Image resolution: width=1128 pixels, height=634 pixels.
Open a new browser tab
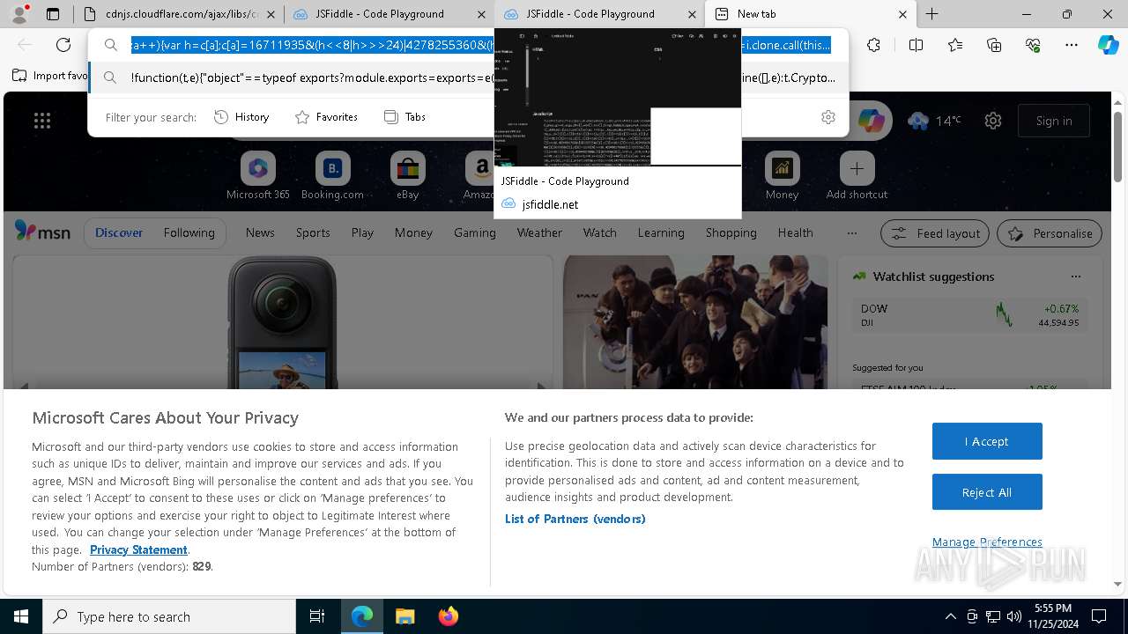(x=932, y=14)
